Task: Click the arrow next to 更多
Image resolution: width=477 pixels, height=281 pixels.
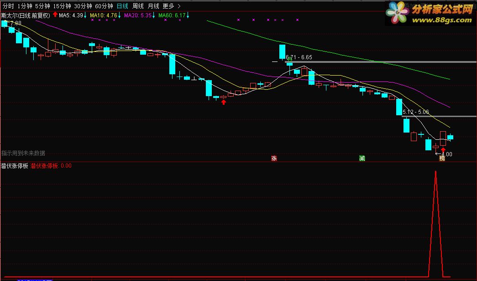Action: 179,6
